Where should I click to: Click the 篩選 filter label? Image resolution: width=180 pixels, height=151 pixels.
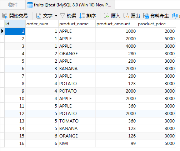71,16
